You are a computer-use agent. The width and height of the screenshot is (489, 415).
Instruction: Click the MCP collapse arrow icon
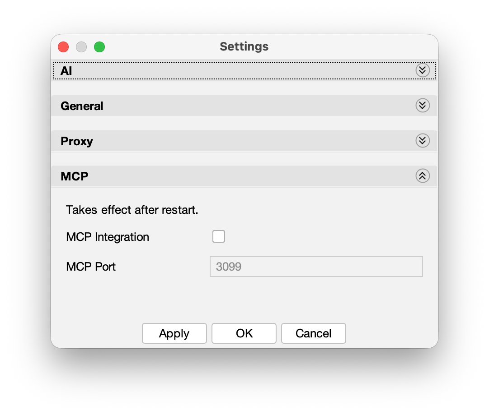click(423, 176)
